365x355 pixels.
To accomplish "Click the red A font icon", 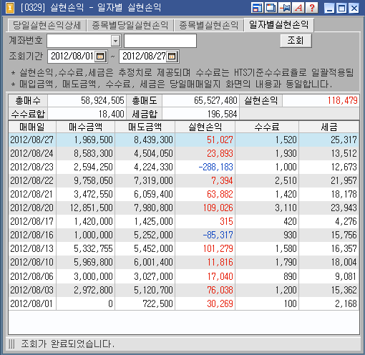I will click(298, 8).
